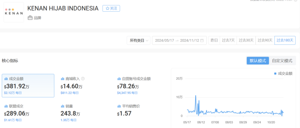Screen dimensions: 300x128
Task: Select the 平均销售价 metric card
Action: [141, 113]
